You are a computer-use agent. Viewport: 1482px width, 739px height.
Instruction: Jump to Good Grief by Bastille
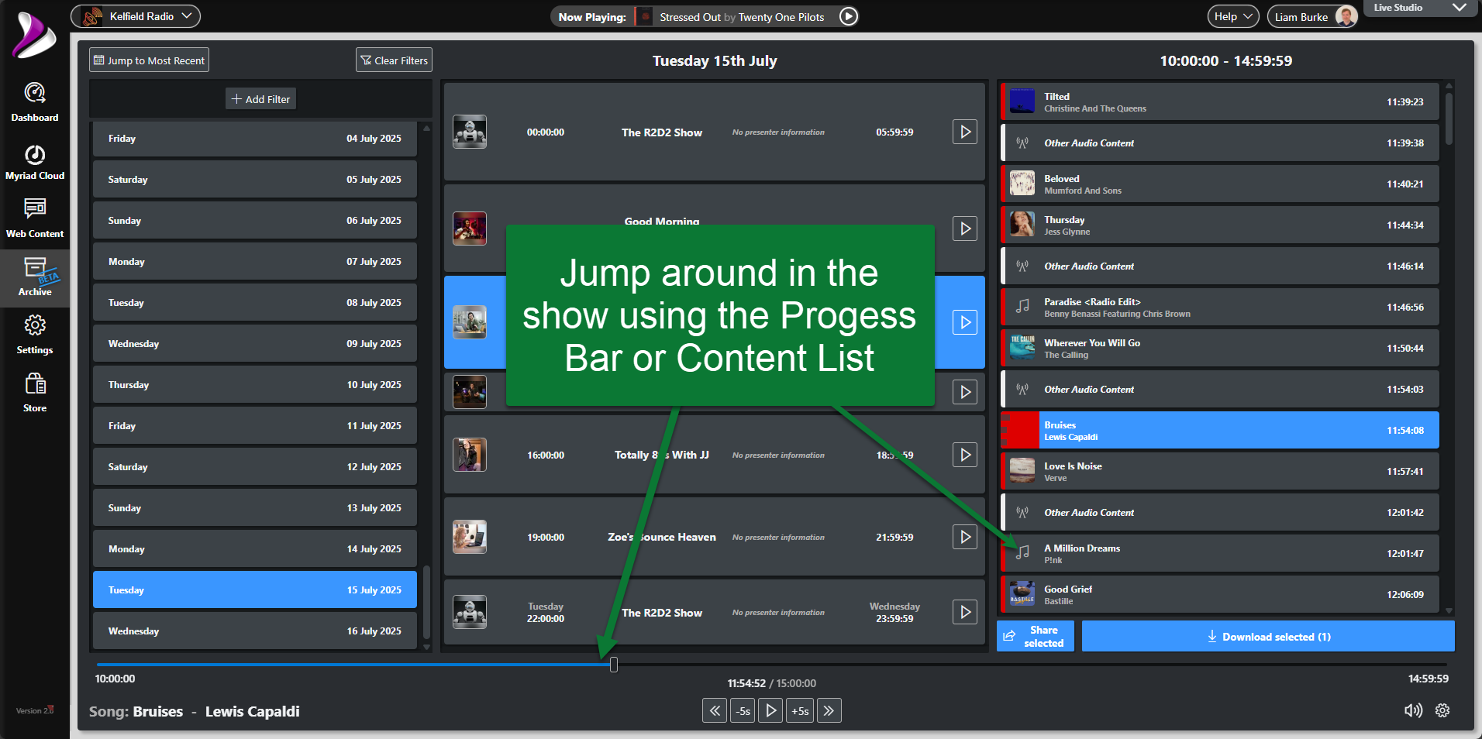point(1220,595)
